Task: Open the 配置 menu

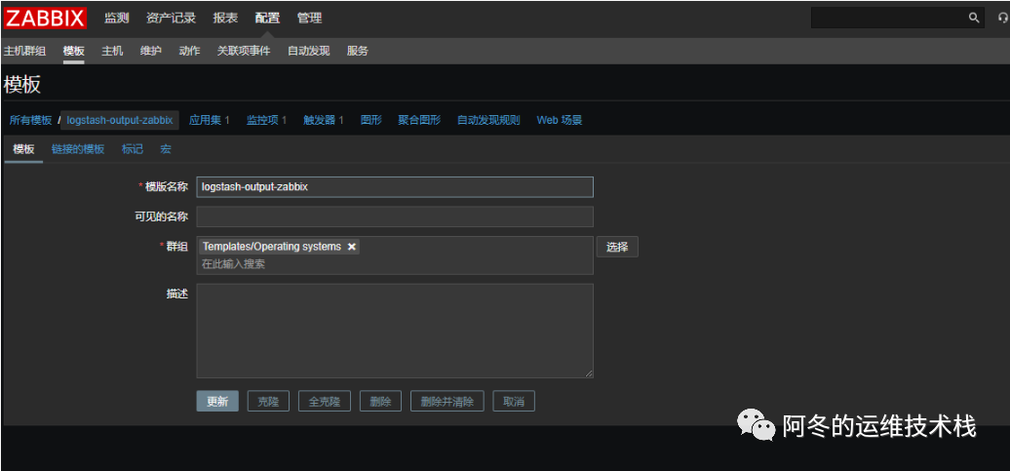Action: click(x=267, y=19)
